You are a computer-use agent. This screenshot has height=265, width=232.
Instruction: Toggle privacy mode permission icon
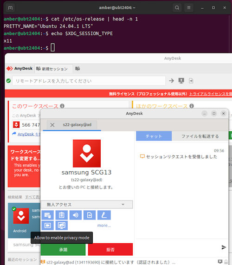click(x=62, y=225)
